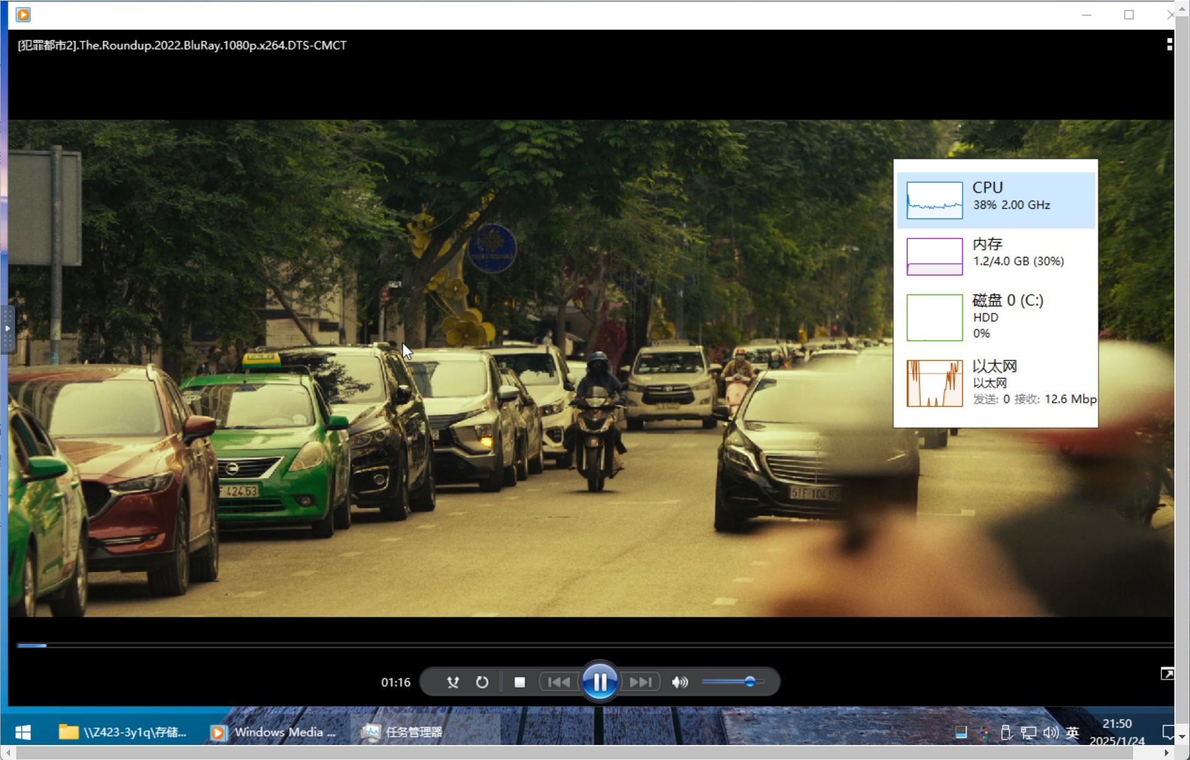Expand the left side panel handle
The width and height of the screenshot is (1190, 760).
pyautogui.click(x=8, y=328)
